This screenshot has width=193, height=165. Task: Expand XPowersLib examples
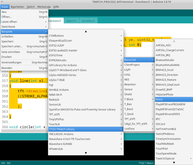pyautogui.click(x=86, y=149)
